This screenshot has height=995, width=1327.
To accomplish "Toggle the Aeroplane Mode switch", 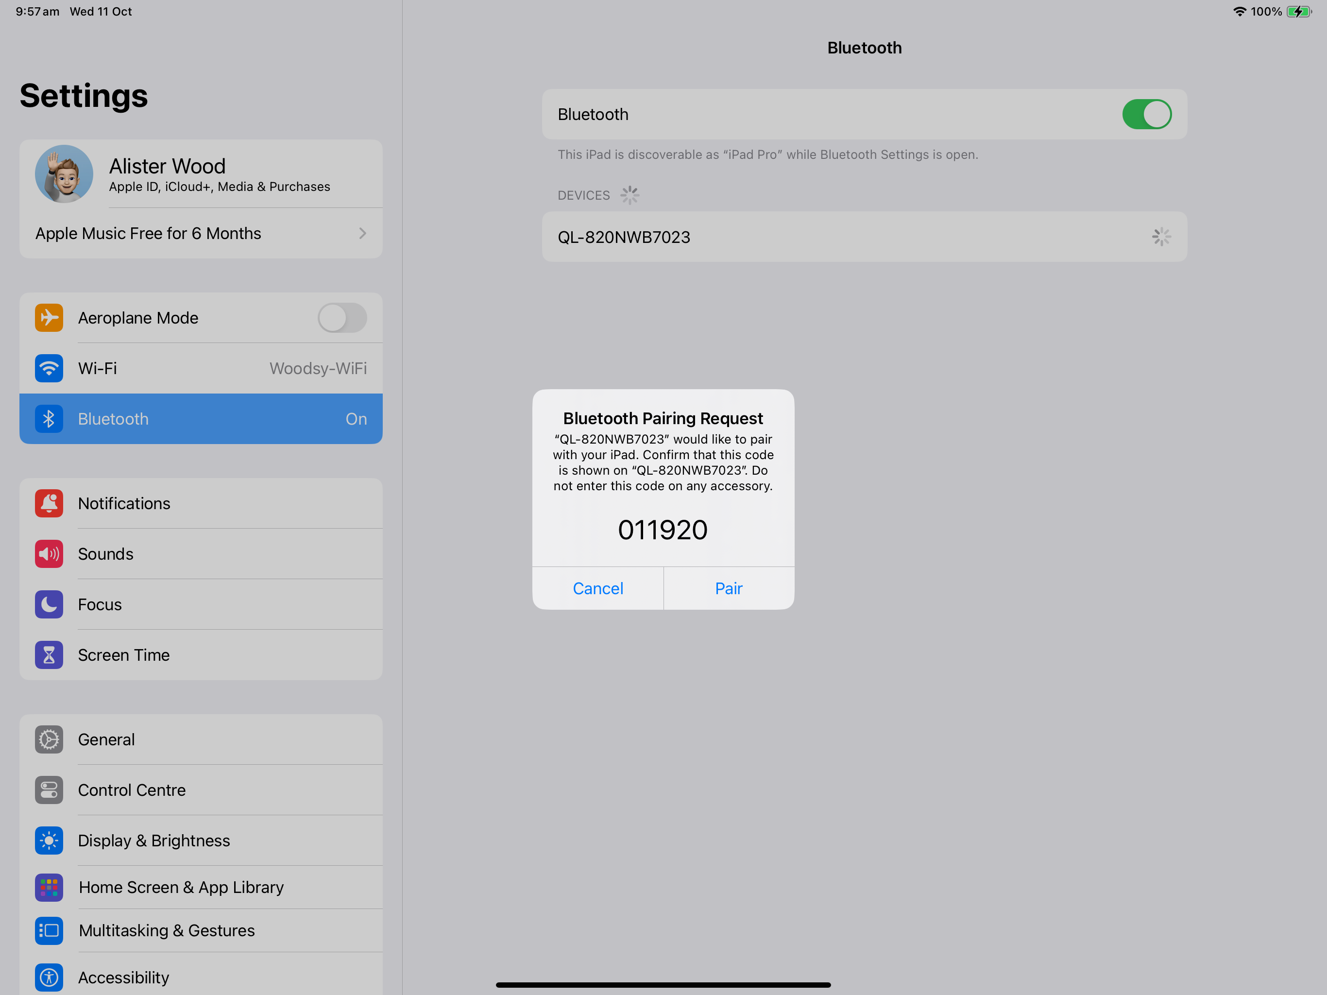I will [342, 318].
